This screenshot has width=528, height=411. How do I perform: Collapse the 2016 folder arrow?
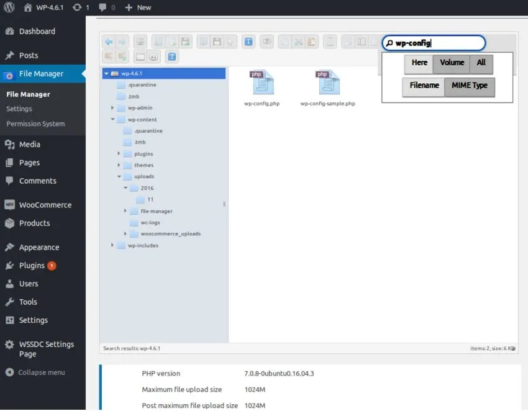coord(125,188)
